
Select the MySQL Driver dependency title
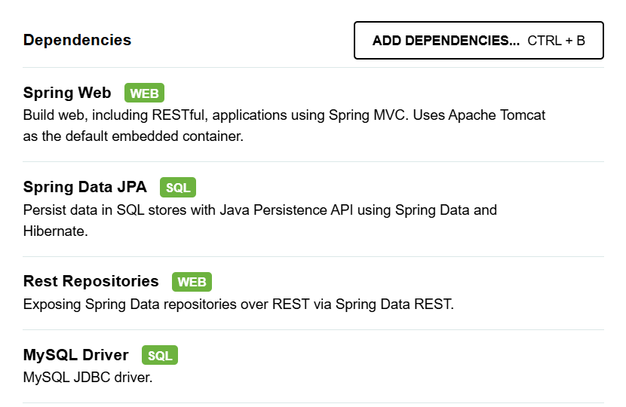(76, 354)
